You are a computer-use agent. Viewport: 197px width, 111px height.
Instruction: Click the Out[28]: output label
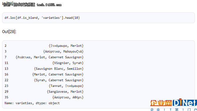9,31
